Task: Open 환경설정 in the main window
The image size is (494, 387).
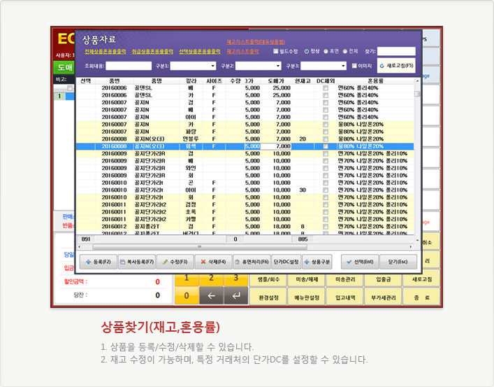Action: coord(268,297)
